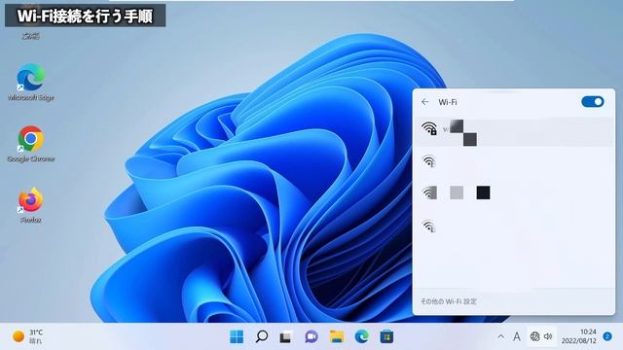Select the third Wi-Fi network with blurred name
Viewport: 623px width, 350px height.
(x=514, y=192)
